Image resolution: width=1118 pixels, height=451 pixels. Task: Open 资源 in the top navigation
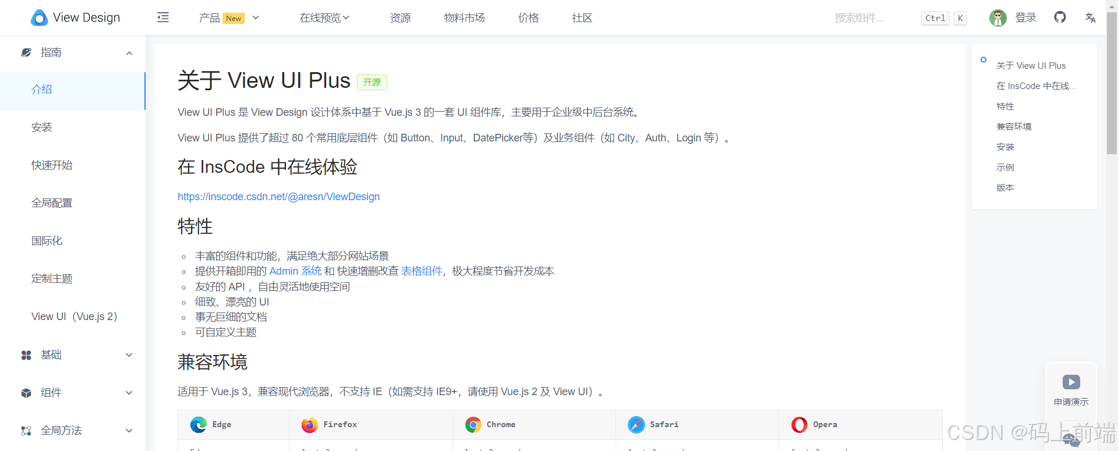coord(401,18)
